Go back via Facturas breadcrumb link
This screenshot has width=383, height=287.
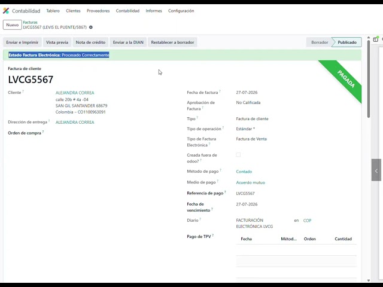31,22
